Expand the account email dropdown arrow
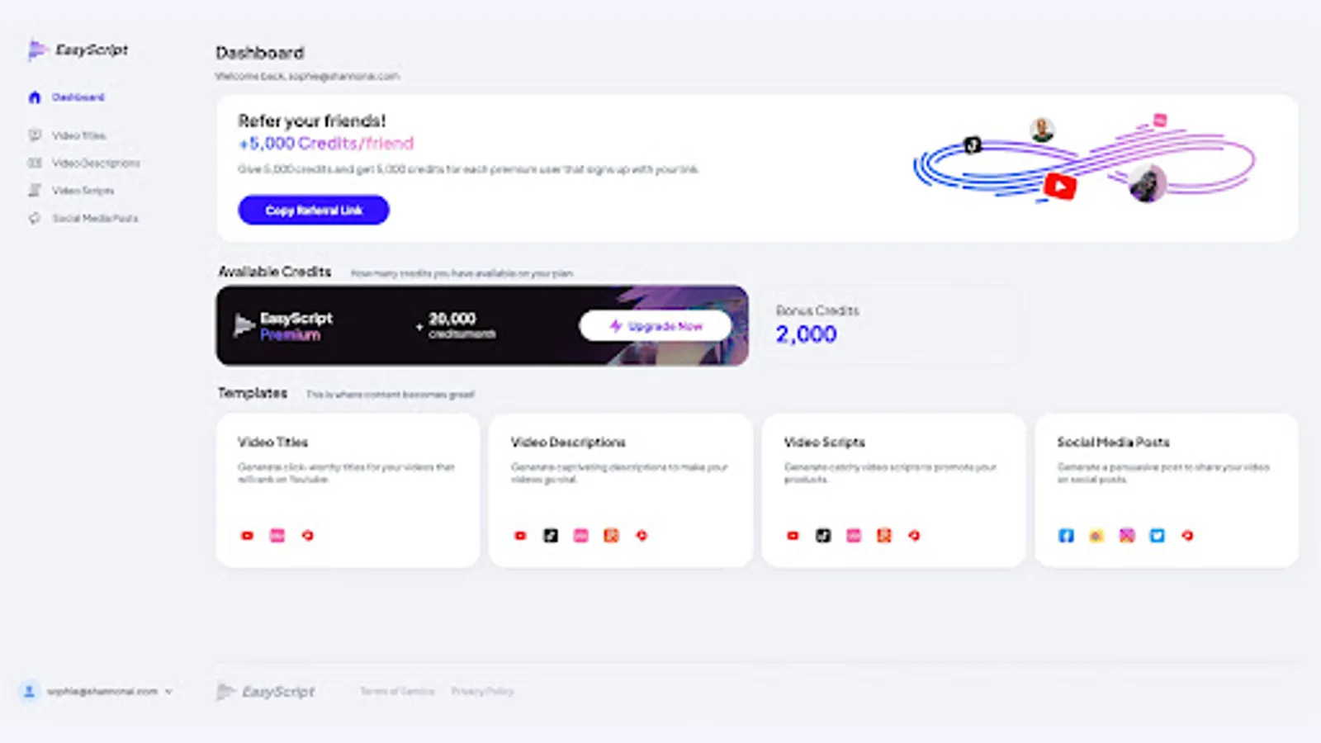The image size is (1321, 743). click(x=169, y=692)
